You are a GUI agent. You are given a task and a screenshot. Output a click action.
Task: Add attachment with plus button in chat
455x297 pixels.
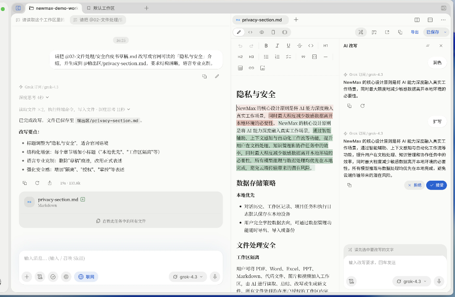point(27,277)
